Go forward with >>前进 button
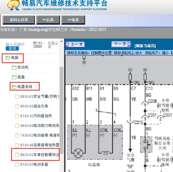 tap(73, 20)
